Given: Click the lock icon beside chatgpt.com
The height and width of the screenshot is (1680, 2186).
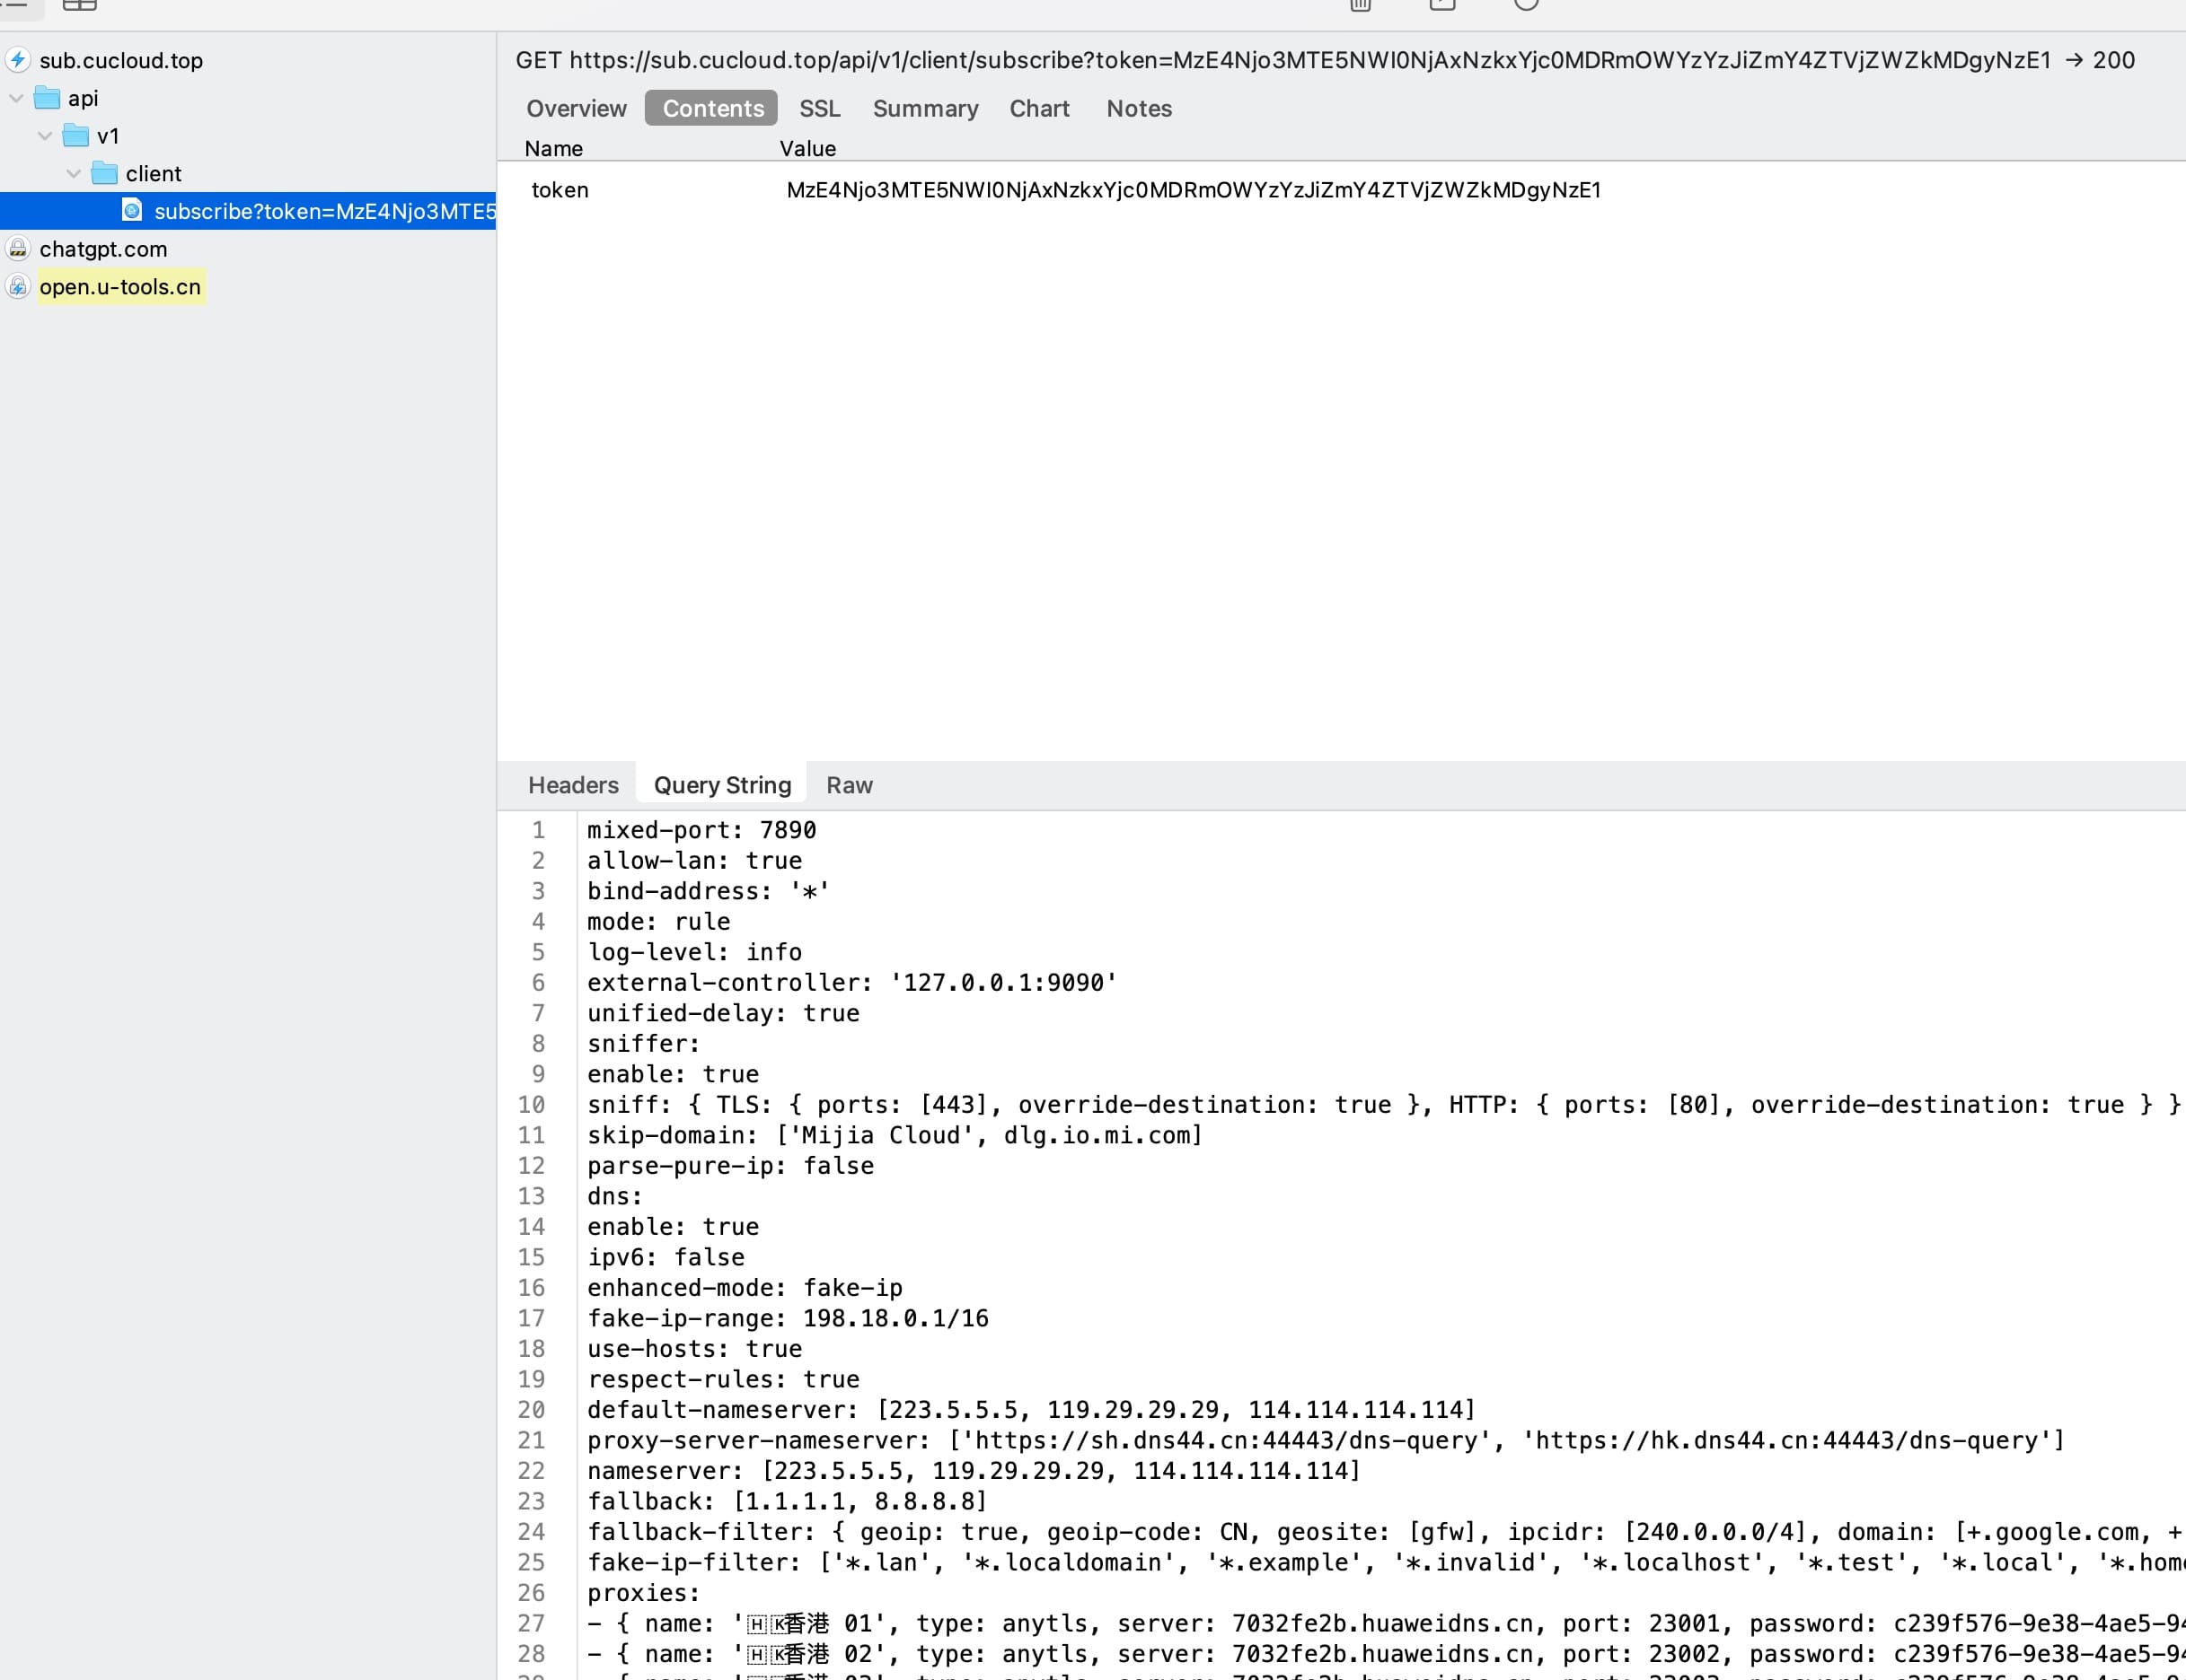Looking at the screenshot, I should click(18, 248).
